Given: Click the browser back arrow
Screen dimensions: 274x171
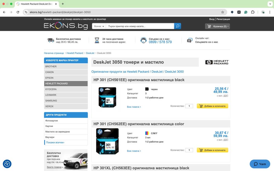Looking at the screenshot, I should pyautogui.click(x=4, y=12).
